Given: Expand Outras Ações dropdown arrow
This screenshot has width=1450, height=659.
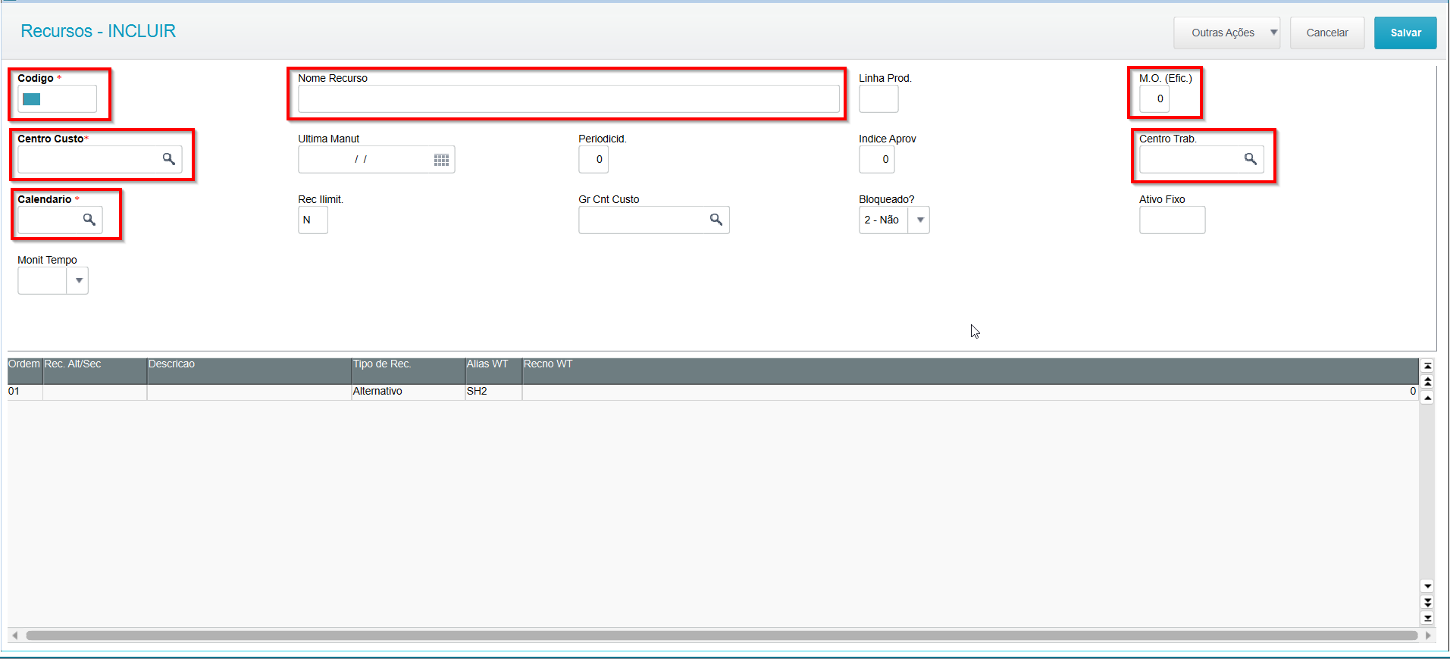Looking at the screenshot, I should coord(1273,33).
